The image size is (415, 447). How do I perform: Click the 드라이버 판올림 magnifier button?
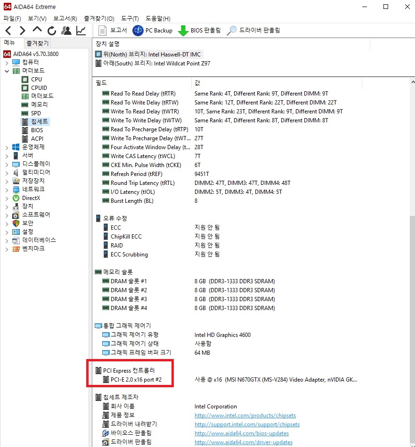pyautogui.click(x=253, y=31)
